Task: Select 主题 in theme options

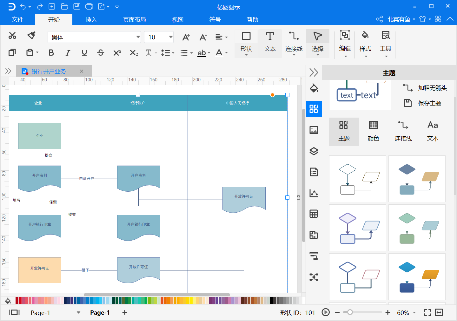Action: click(344, 132)
